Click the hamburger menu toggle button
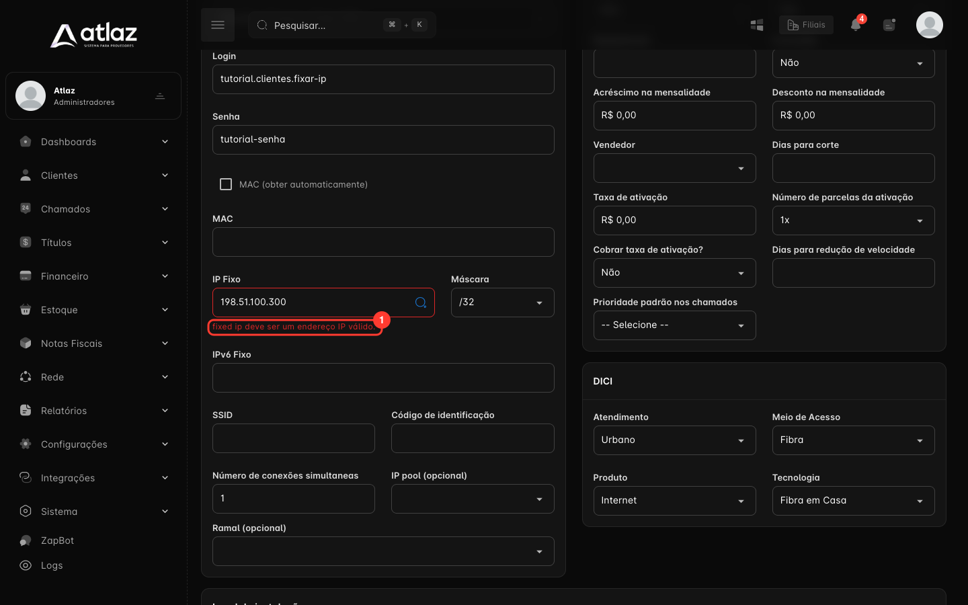 [218, 25]
